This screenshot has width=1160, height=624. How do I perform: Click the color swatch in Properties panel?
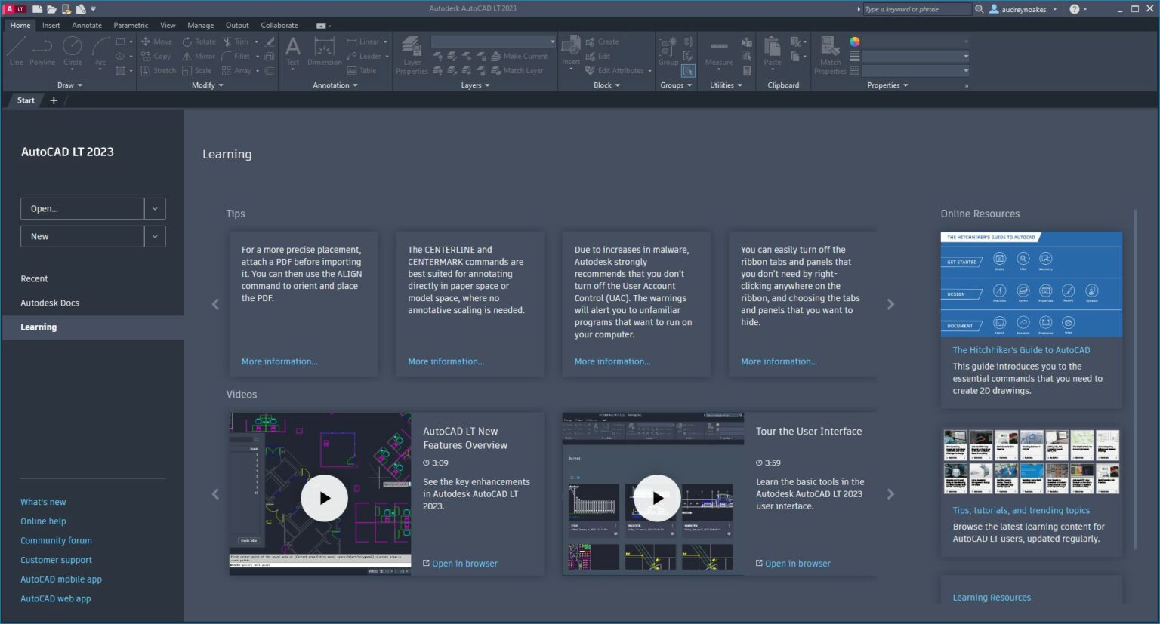pyautogui.click(x=854, y=41)
